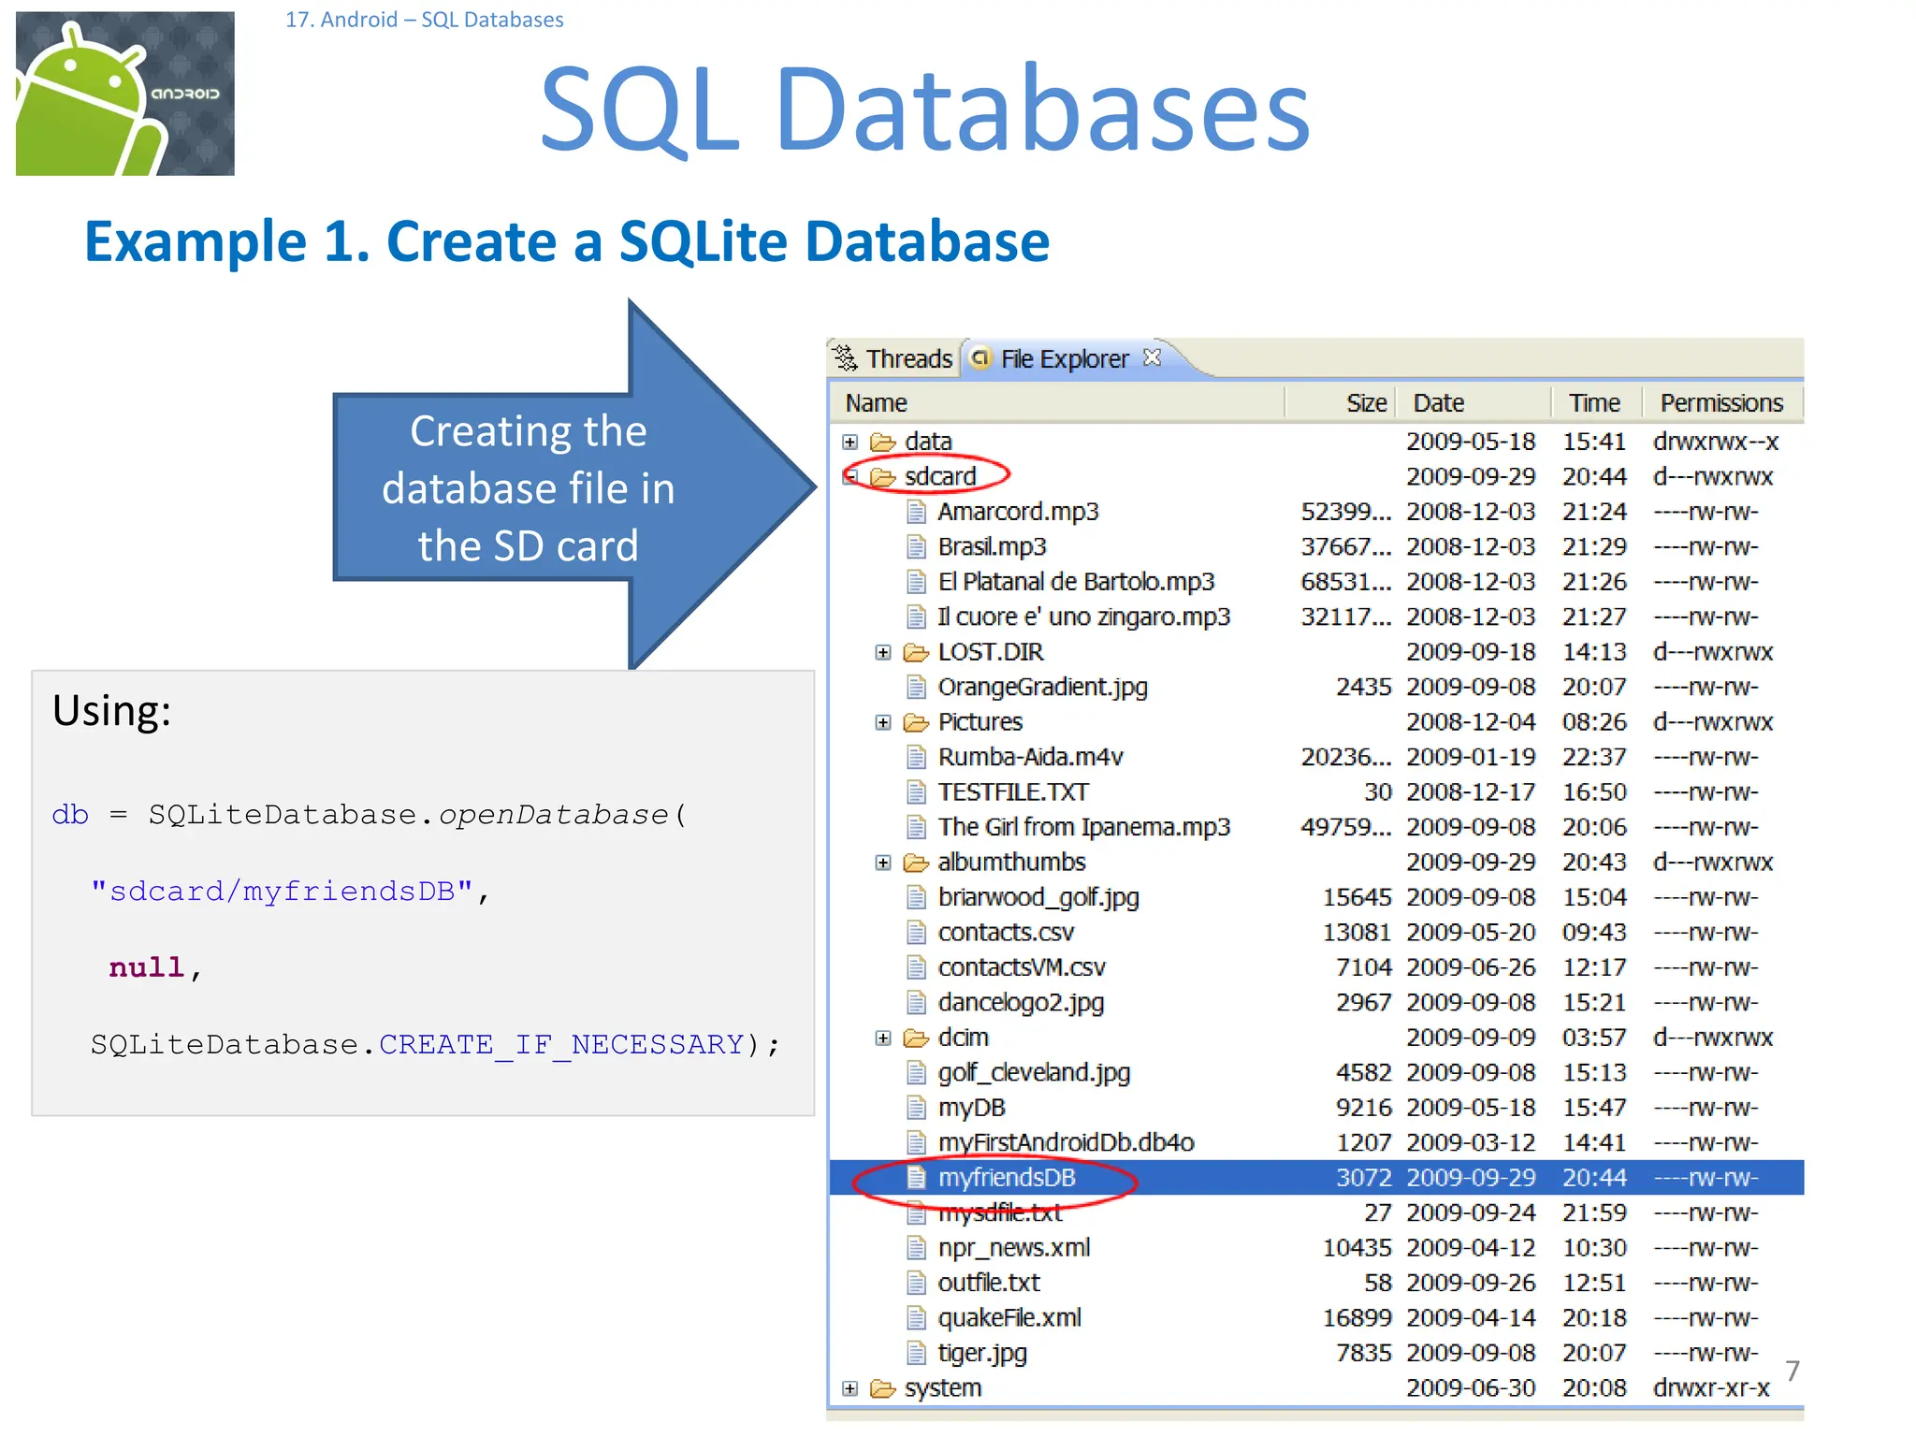Click the OrangeGradient.jpg file icon
The image size is (1916, 1437).
tap(917, 687)
